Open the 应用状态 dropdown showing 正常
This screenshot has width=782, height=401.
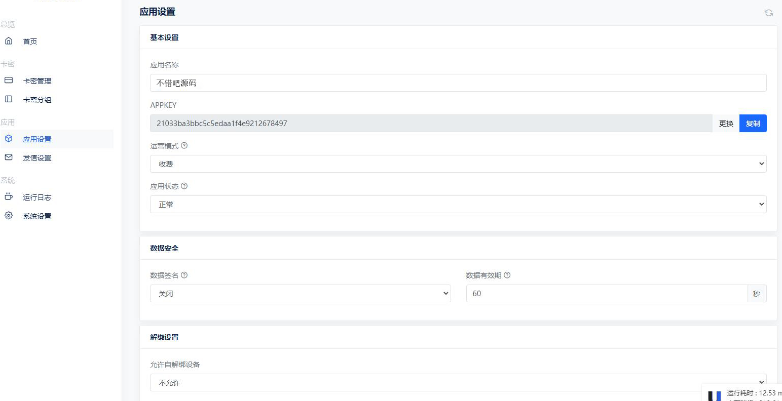[458, 205]
